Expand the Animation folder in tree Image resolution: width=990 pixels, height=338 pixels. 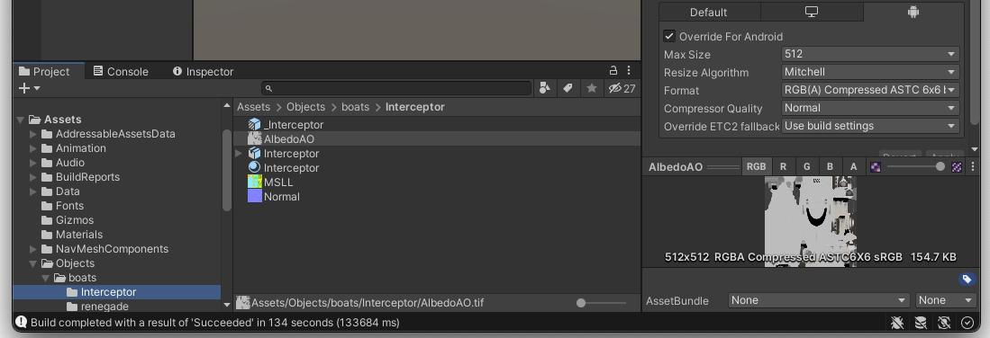tap(33, 148)
